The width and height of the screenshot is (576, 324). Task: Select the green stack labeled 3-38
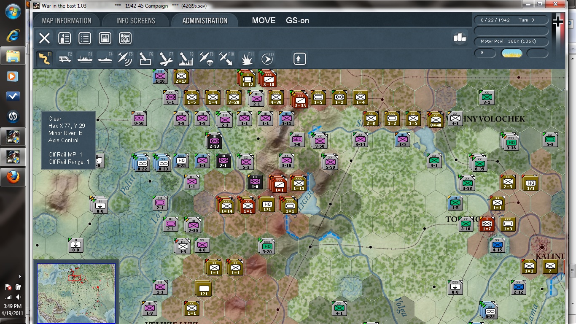point(467,183)
